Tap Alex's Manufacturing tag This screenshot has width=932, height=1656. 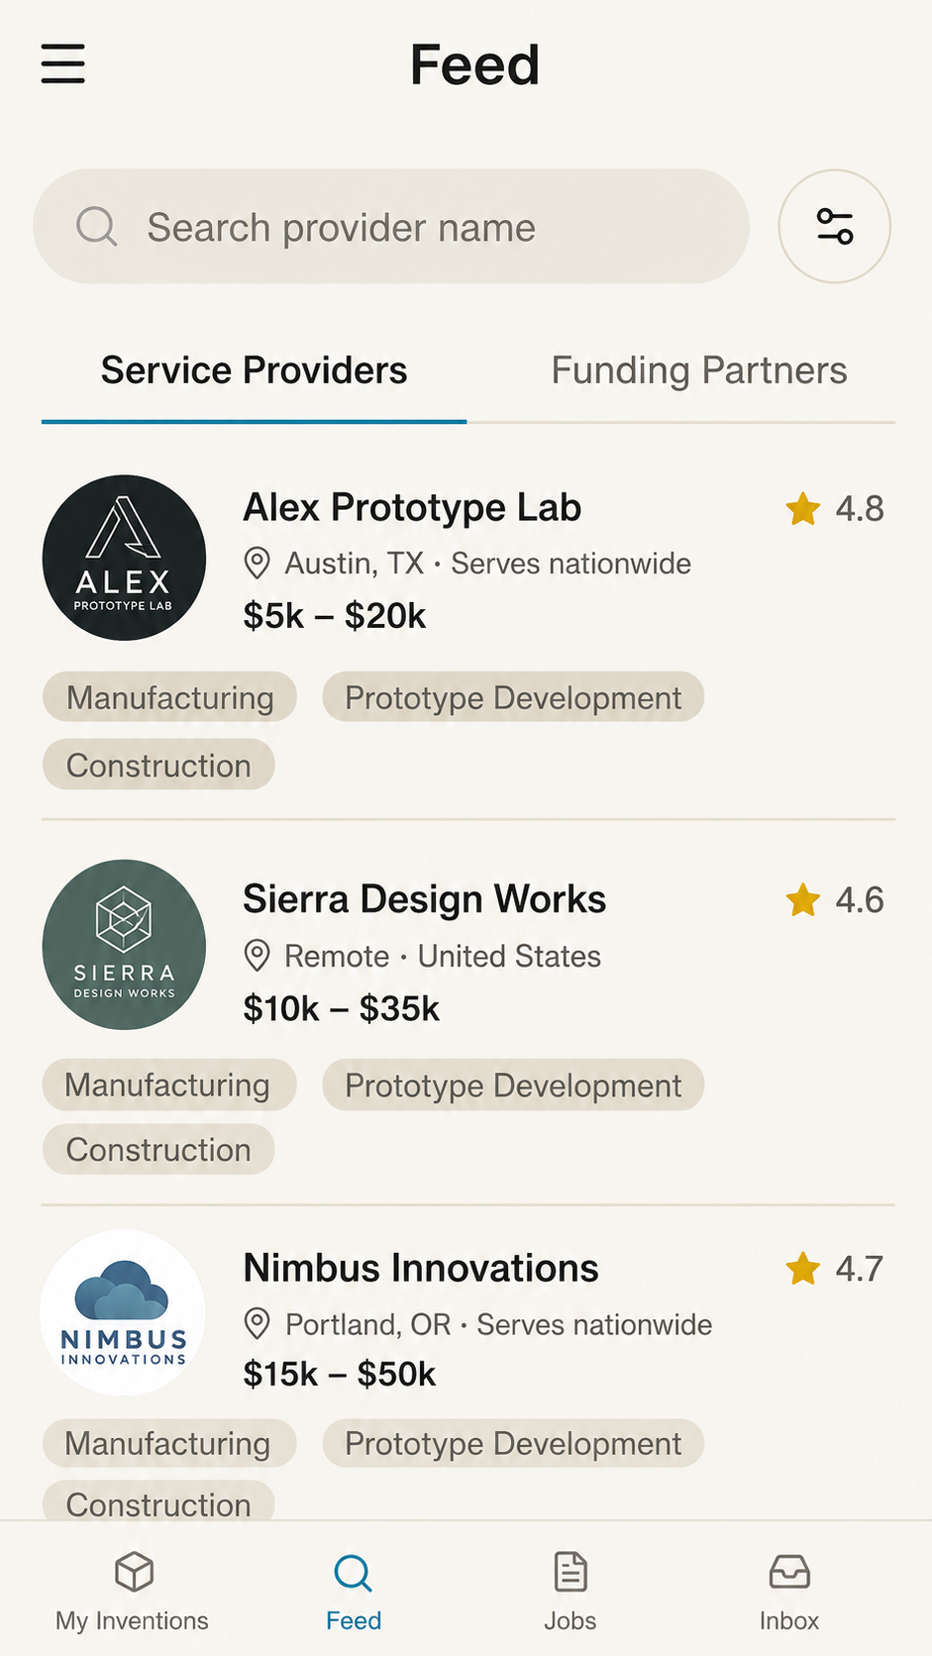point(169,697)
